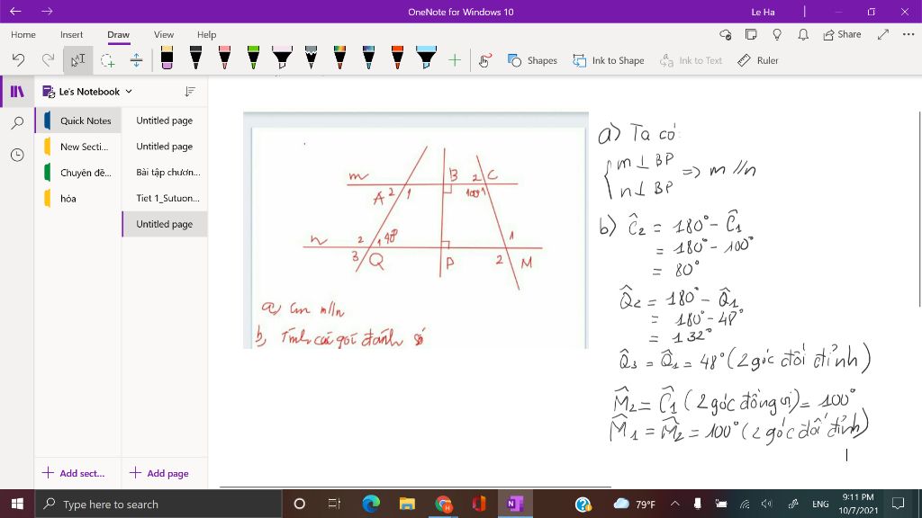The image size is (922, 518).
Task: Open the second Untitled page
Action: tap(165, 147)
